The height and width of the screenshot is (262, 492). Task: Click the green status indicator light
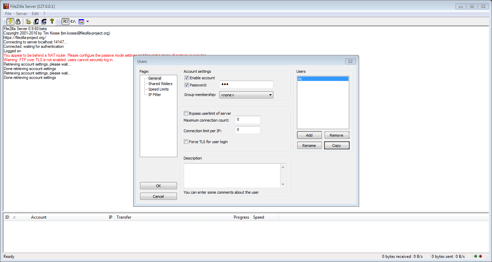(x=476, y=256)
